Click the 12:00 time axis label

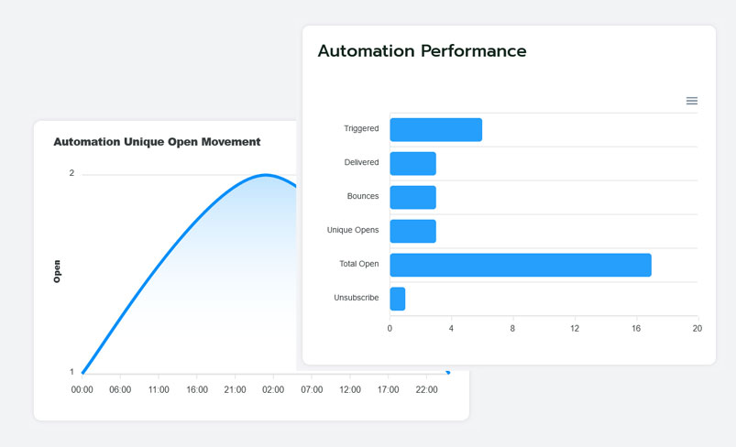tap(350, 390)
